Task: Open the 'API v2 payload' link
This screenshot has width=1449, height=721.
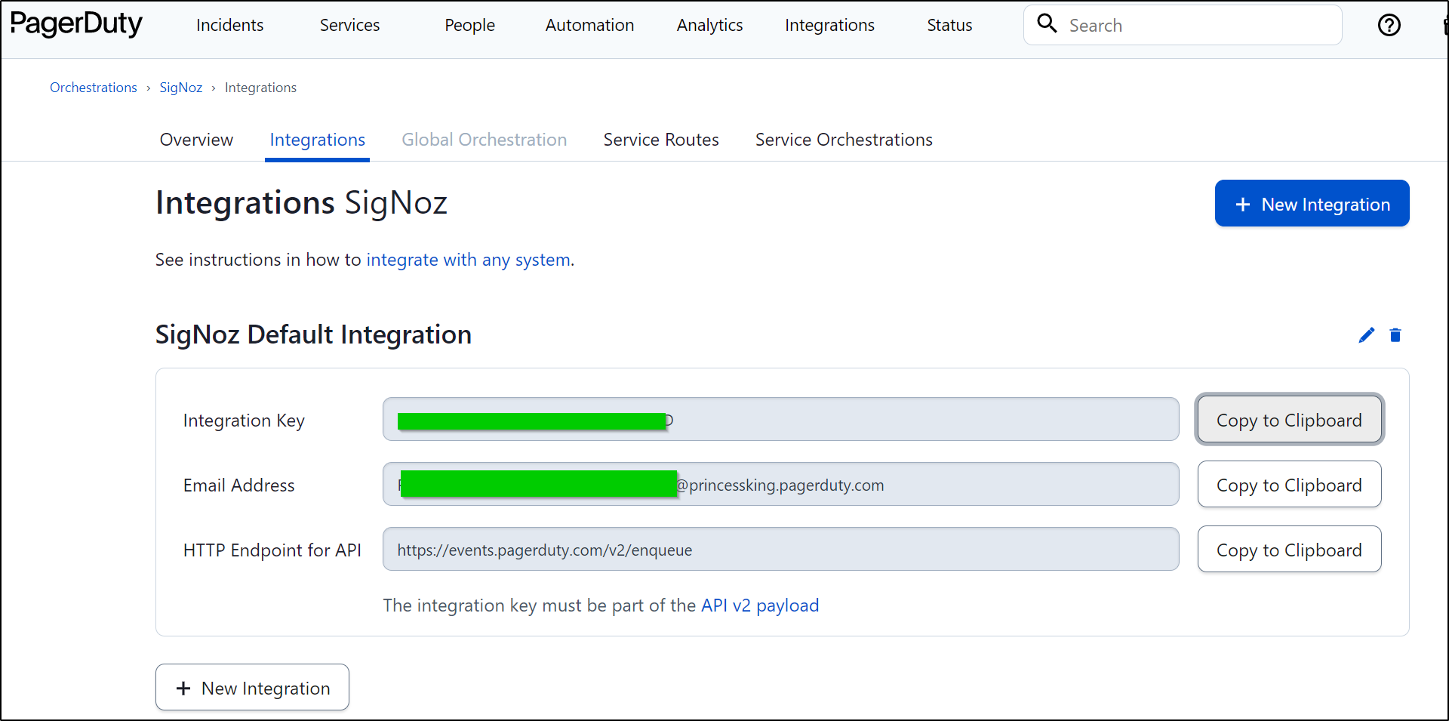Action: pos(760,605)
